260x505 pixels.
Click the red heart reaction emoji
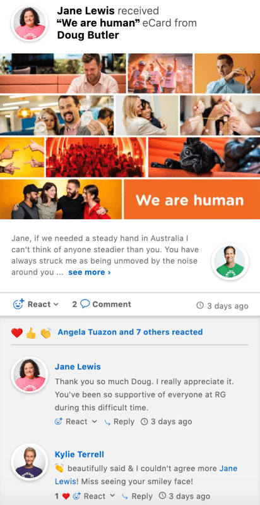point(16,332)
